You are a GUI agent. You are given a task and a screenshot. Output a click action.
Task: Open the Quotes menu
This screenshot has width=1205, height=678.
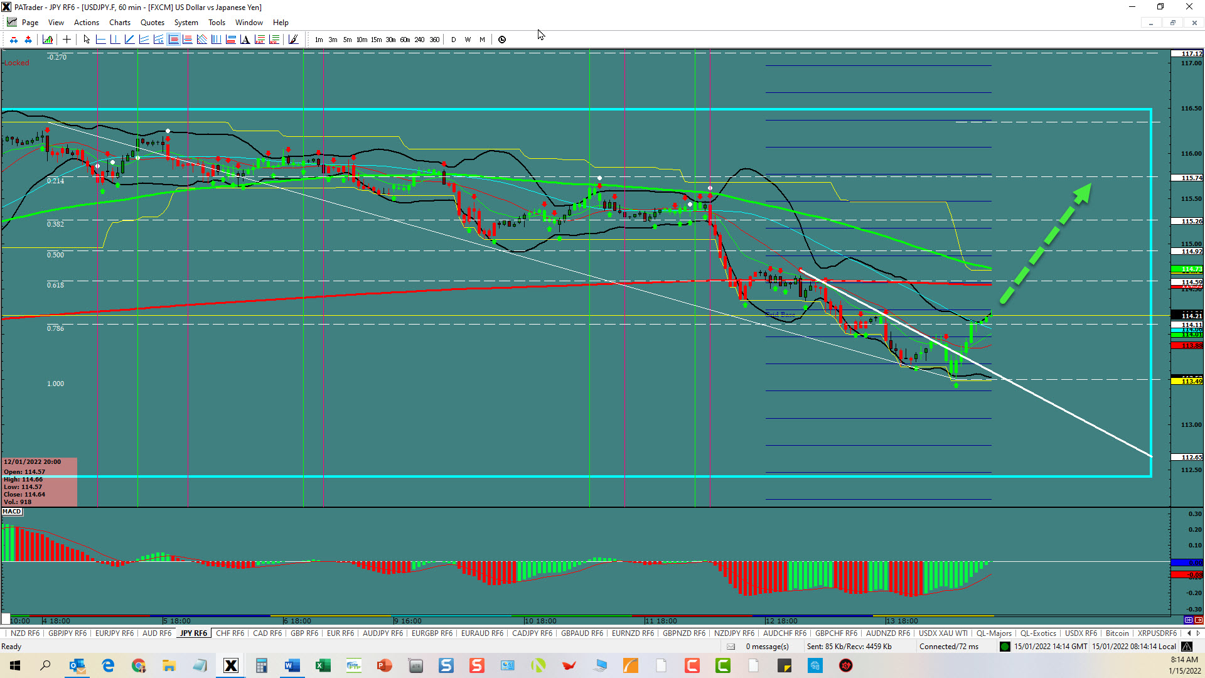tap(152, 23)
